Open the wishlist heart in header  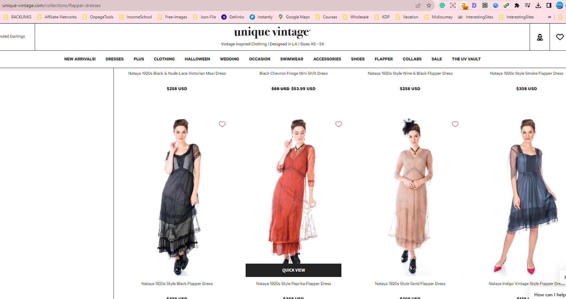point(560,37)
